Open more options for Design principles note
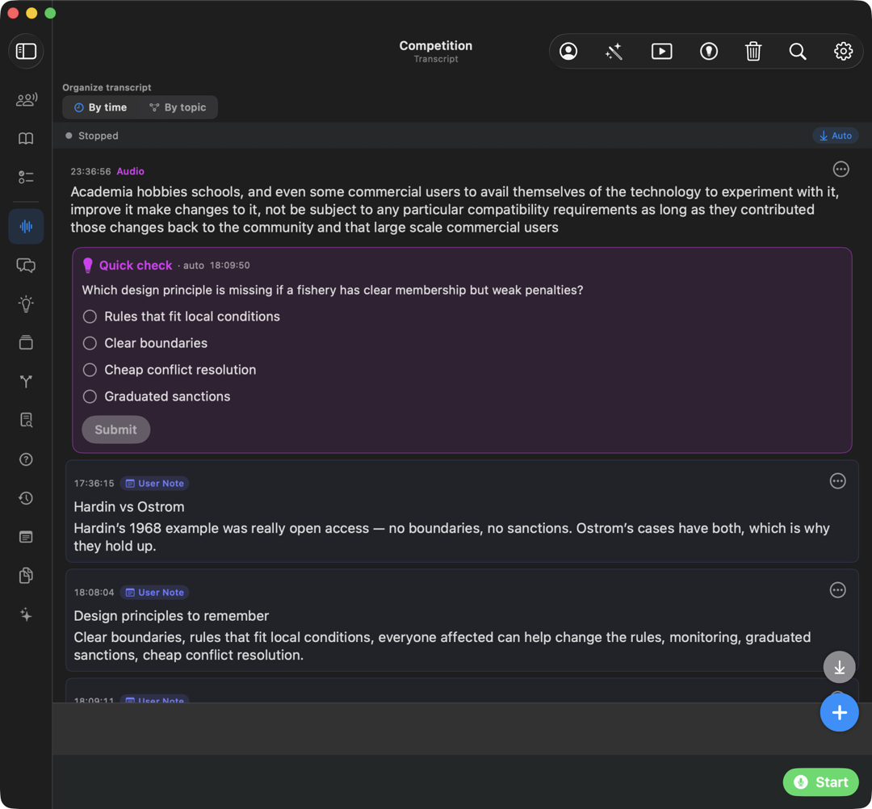Viewport: 872px width, 809px height. click(837, 590)
